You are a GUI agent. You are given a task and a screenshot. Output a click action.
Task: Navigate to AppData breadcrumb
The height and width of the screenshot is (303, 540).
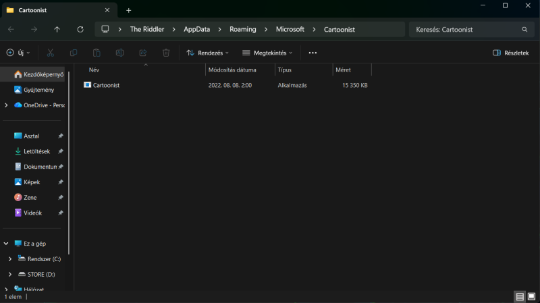(196, 29)
